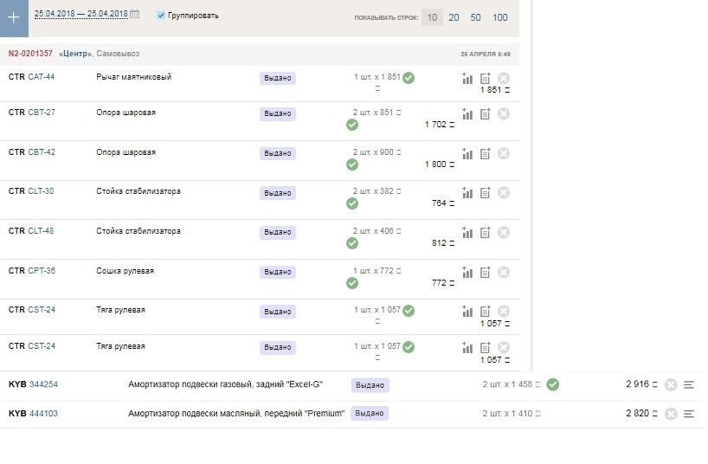Show 50 rows per page

pyautogui.click(x=476, y=17)
